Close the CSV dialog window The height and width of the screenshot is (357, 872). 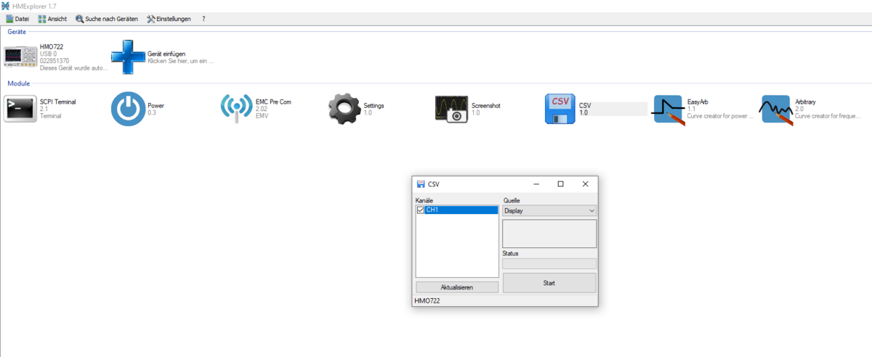tap(585, 184)
